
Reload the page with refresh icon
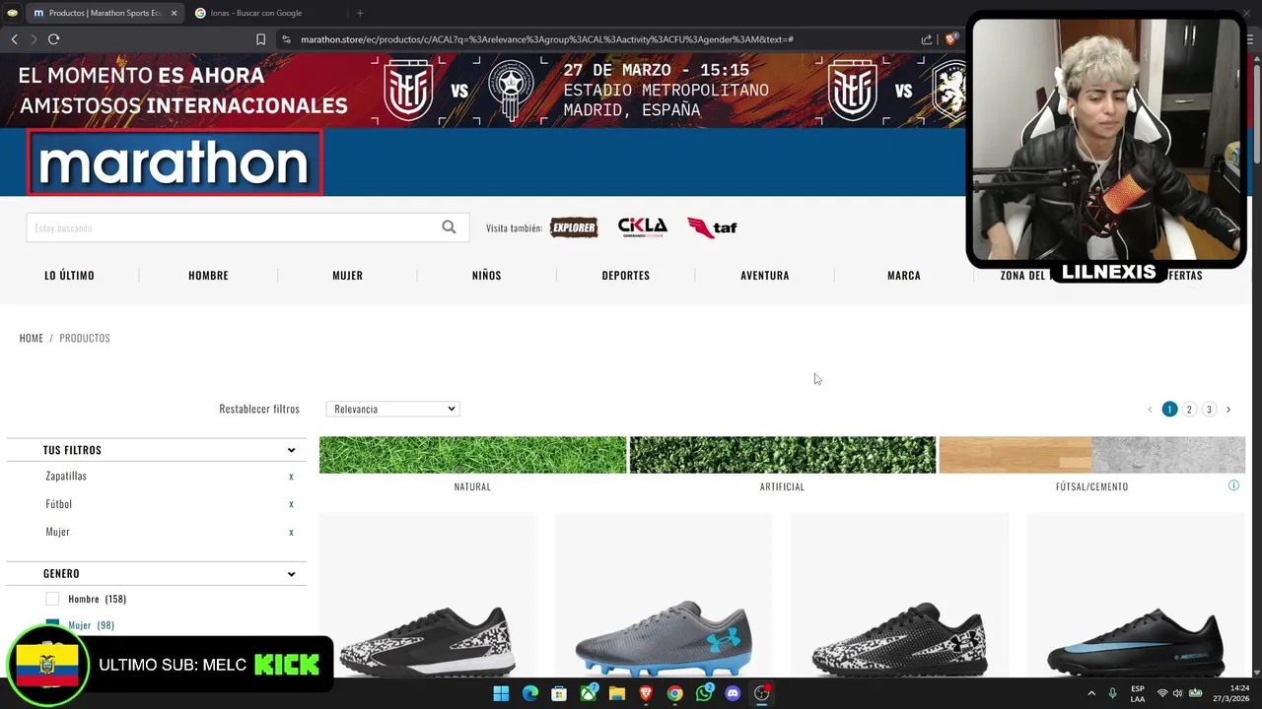coord(53,39)
